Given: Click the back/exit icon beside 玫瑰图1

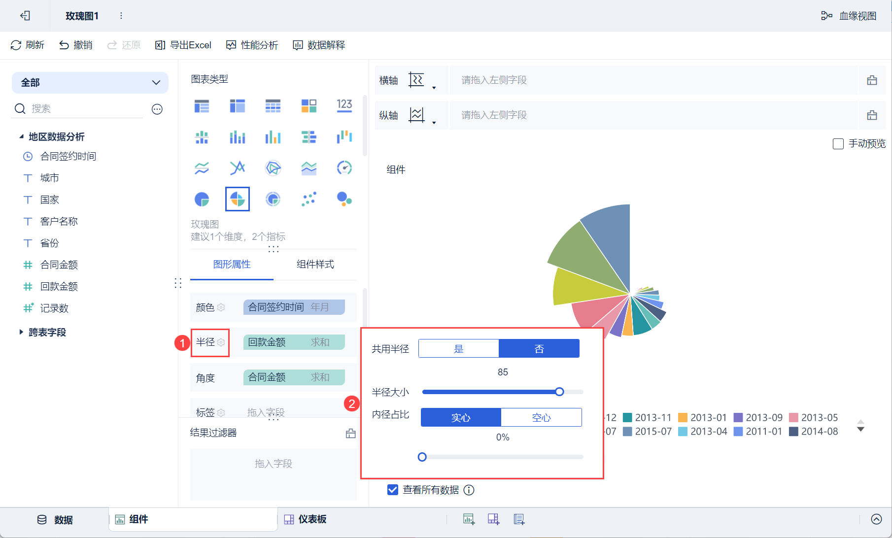Looking at the screenshot, I should pos(25,16).
